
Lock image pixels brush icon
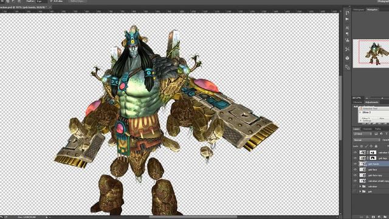tap(366, 146)
